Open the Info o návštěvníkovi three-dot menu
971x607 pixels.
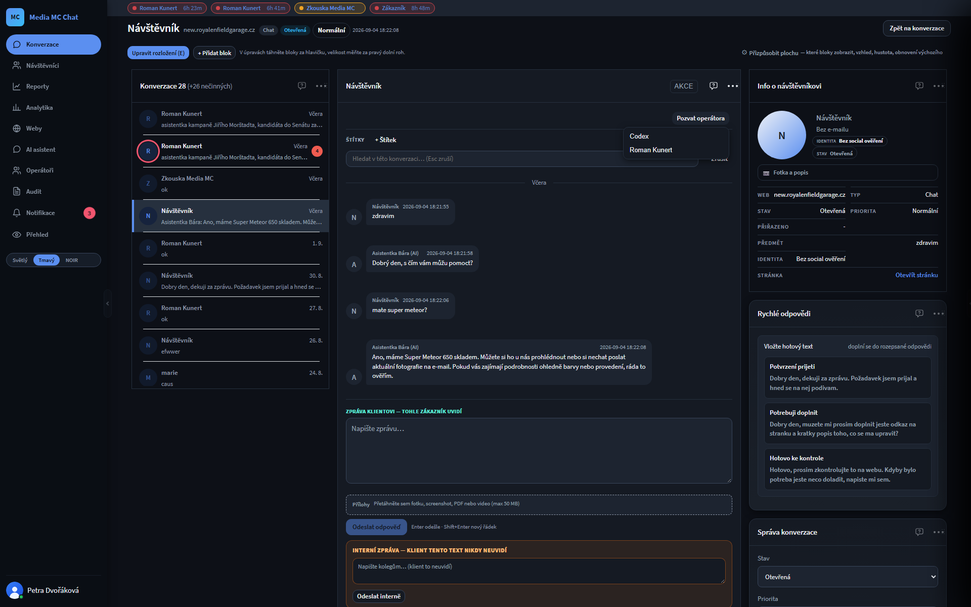[x=939, y=86]
